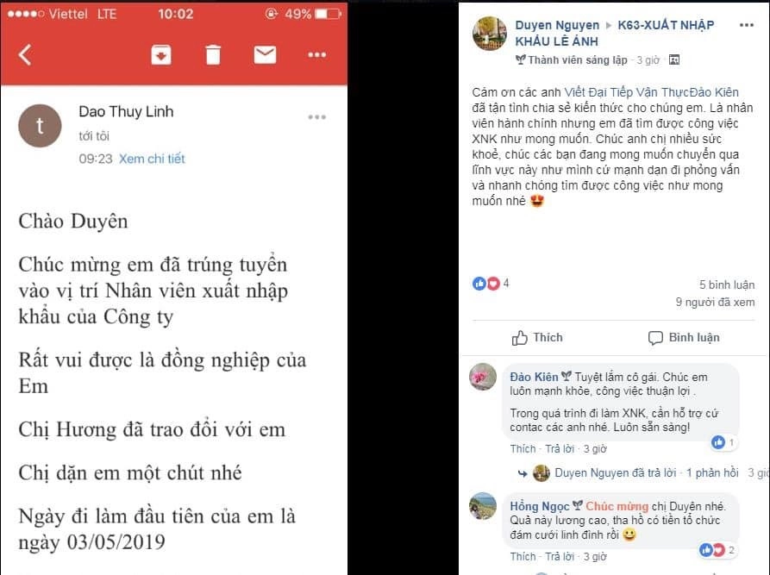Mark email unread with the envelope icon
770x575 pixels.
[x=265, y=54]
